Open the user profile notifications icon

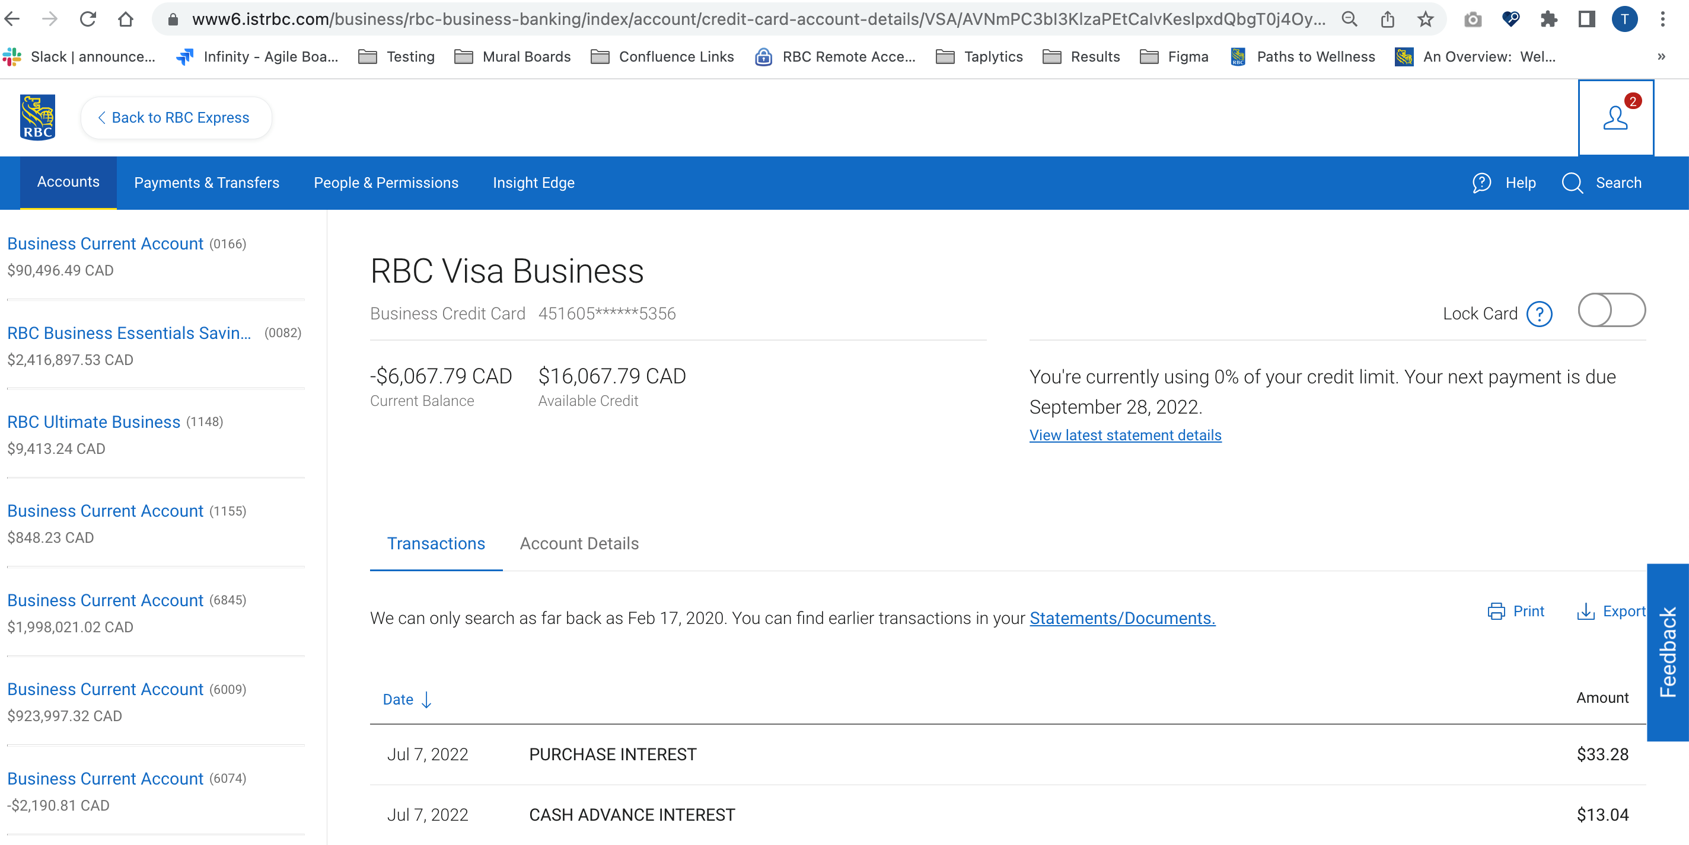(1615, 118)
